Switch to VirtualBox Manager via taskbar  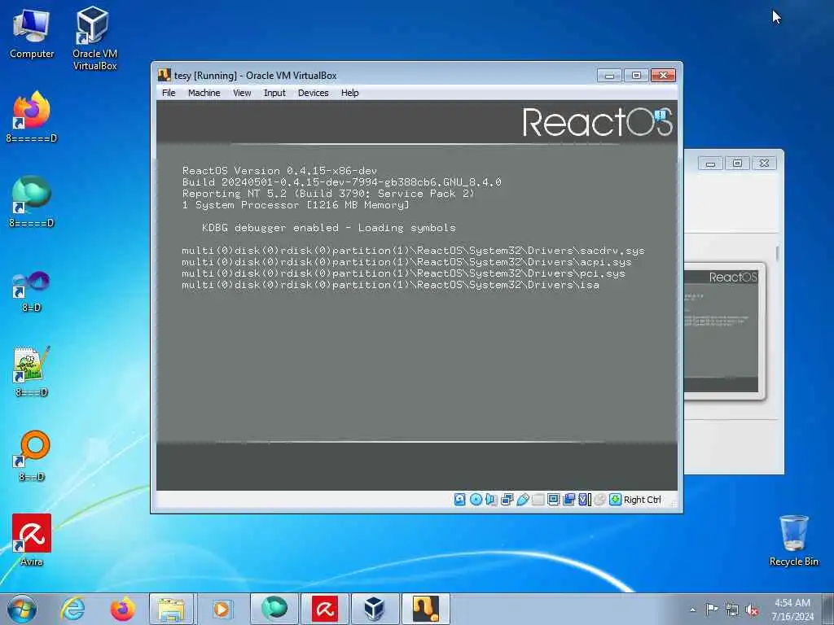click(x=375, y=609)
